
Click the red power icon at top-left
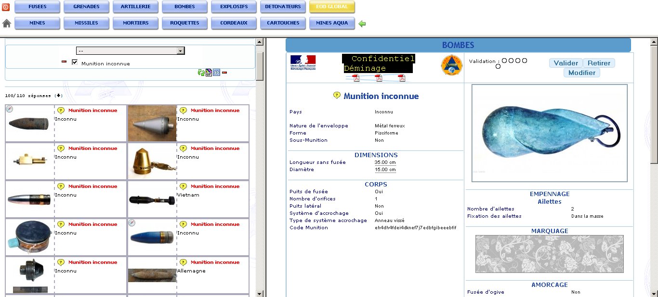point(6,7)
